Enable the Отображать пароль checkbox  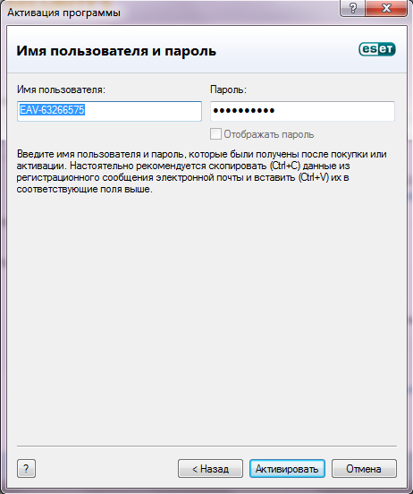[215, 134]
